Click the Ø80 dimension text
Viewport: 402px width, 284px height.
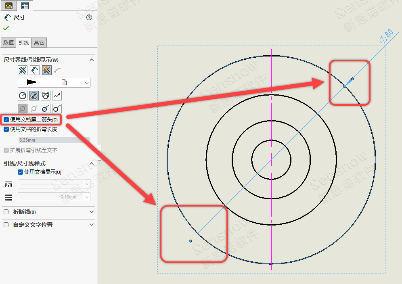tap(387, 36)
